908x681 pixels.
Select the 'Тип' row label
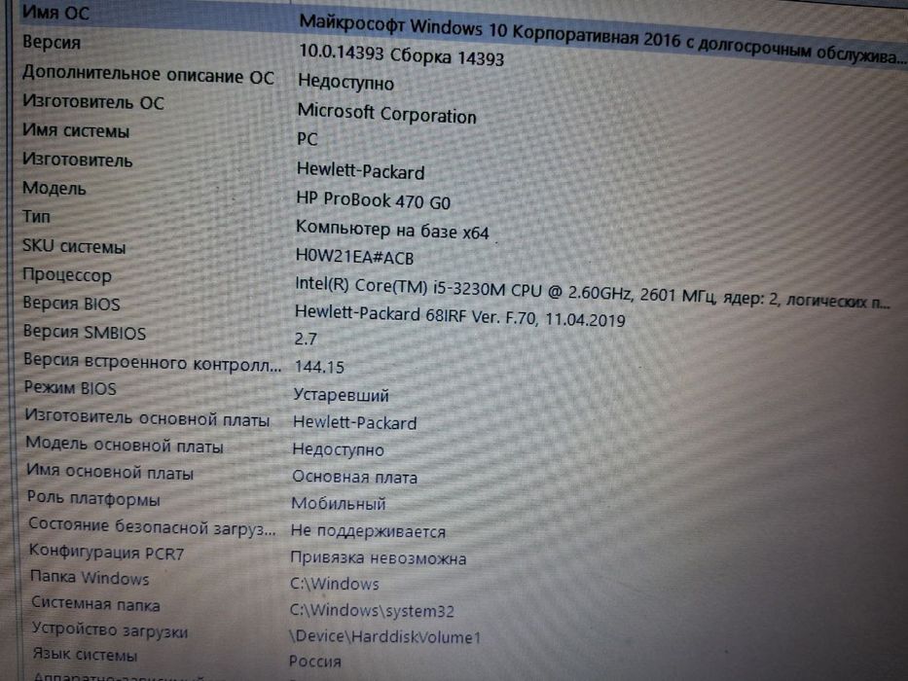click(36, 217)
